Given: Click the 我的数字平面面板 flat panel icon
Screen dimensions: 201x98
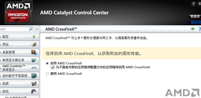Looking at the screenshot, I should [x=34, y=76].
